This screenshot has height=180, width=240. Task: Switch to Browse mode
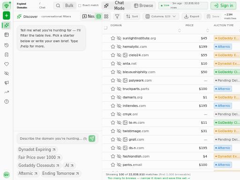(x=143, y=6)
